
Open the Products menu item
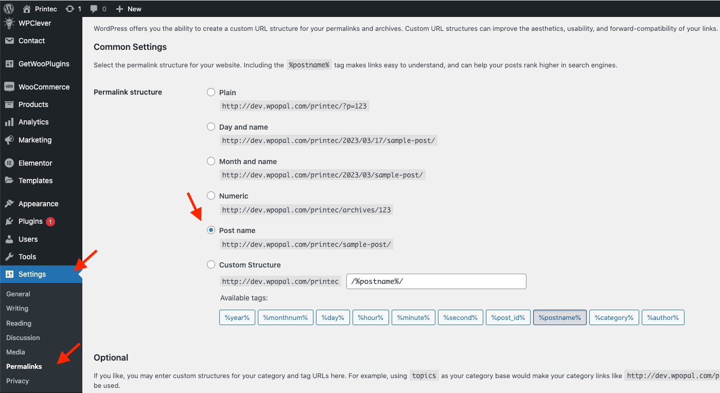(x=33, y=104)
